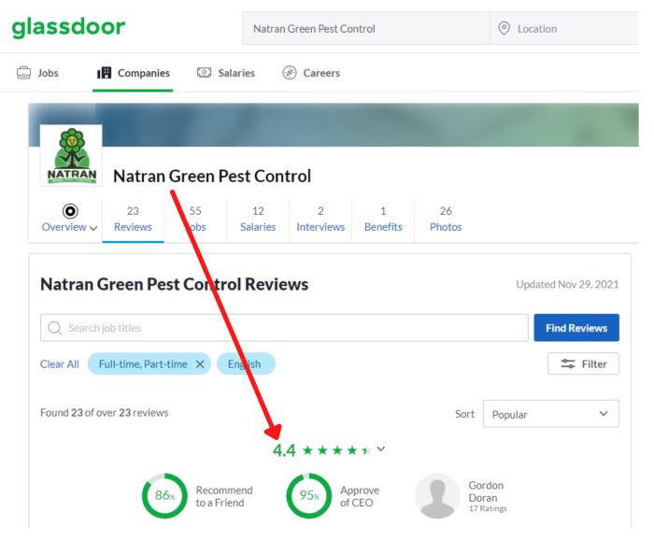Open the Sort by Popular dropdown
654x541 pixels.
coord(551,414)
